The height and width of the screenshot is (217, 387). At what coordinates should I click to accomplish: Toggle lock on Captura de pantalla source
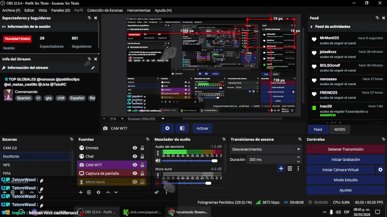[x=142, y=173]
